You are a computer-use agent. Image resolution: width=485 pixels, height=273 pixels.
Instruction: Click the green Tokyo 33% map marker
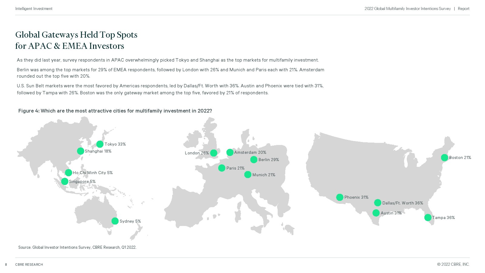point(100,144)
